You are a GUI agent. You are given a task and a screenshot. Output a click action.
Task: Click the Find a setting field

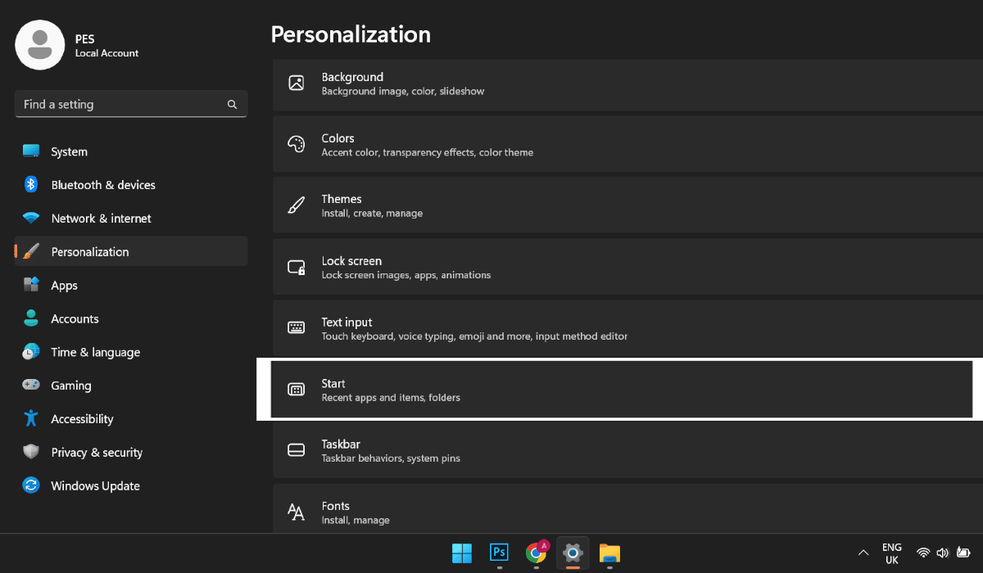pos(123,105)
